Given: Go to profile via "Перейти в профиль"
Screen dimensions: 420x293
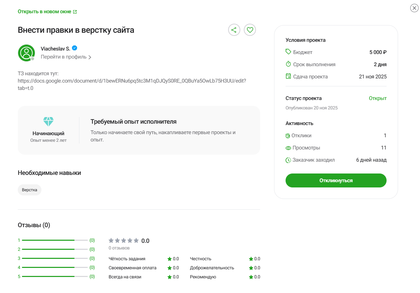Looking at the screenshot, I should [x=63, y=57].
